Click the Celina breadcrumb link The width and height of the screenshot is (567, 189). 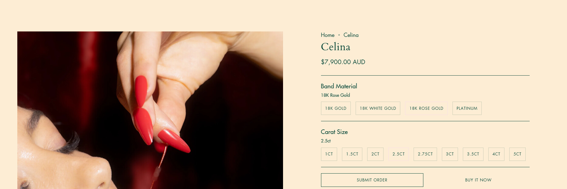351,35
